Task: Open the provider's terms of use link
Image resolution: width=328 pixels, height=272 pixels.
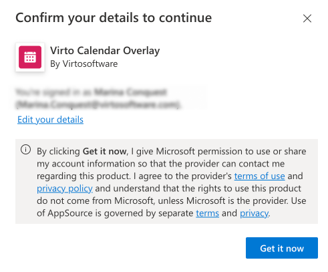Action: [x=259, y=176]
